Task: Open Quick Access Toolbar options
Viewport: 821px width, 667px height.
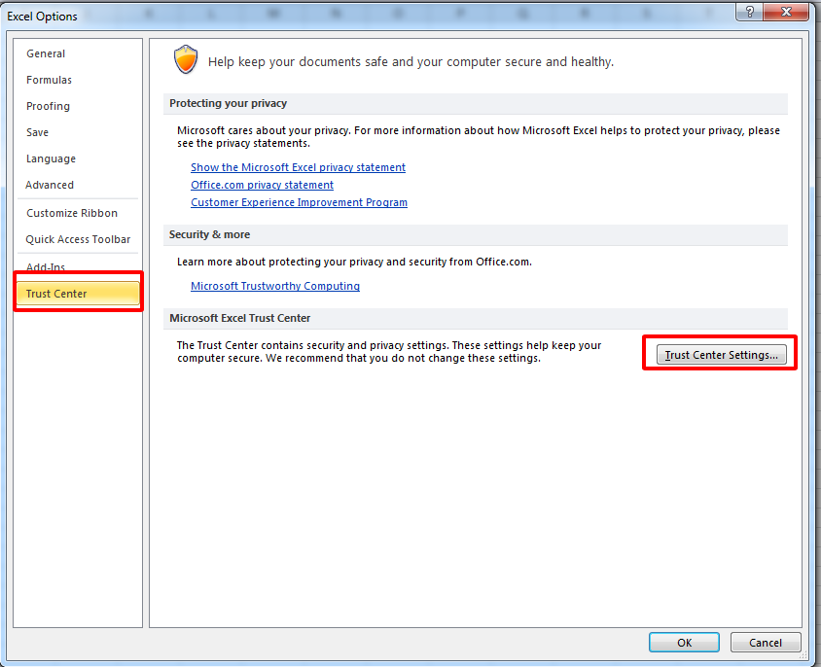Action: point(78,239)
